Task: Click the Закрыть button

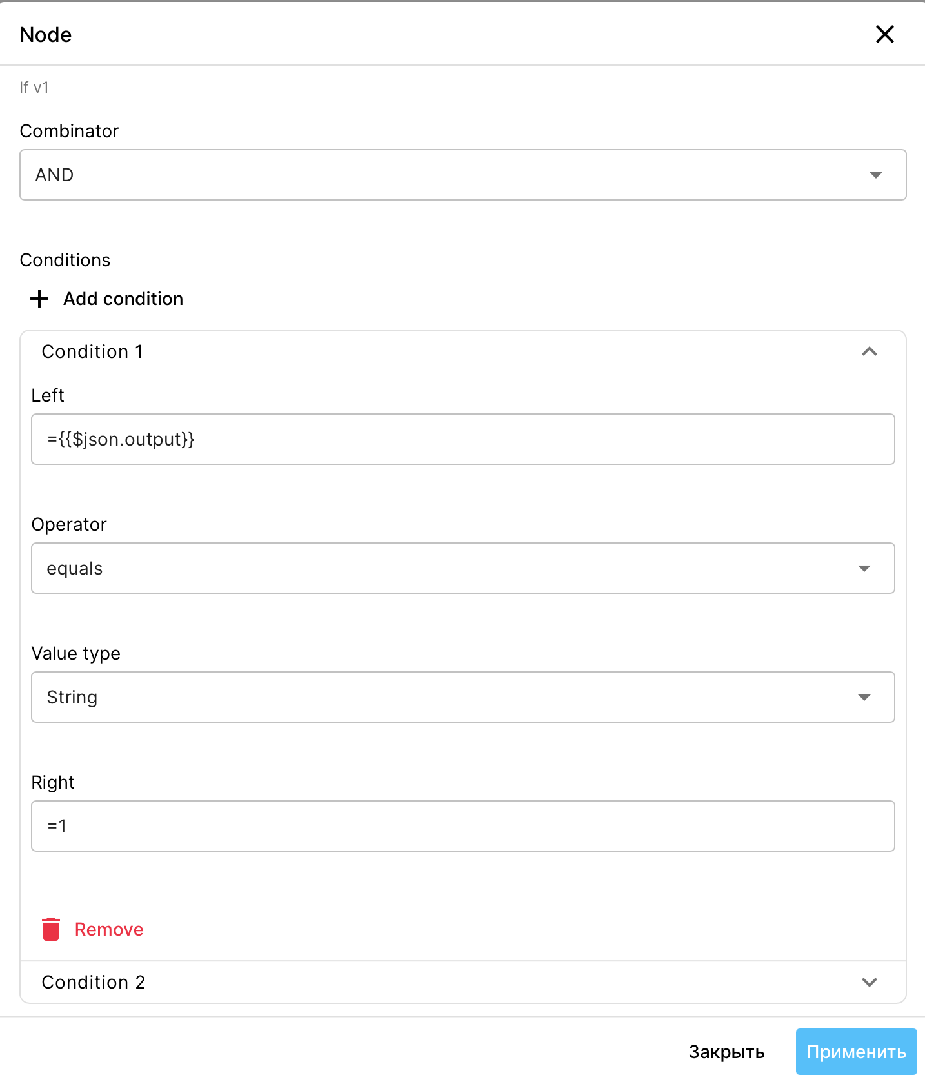Action: pyautogui.click(x=726, y=1052)
